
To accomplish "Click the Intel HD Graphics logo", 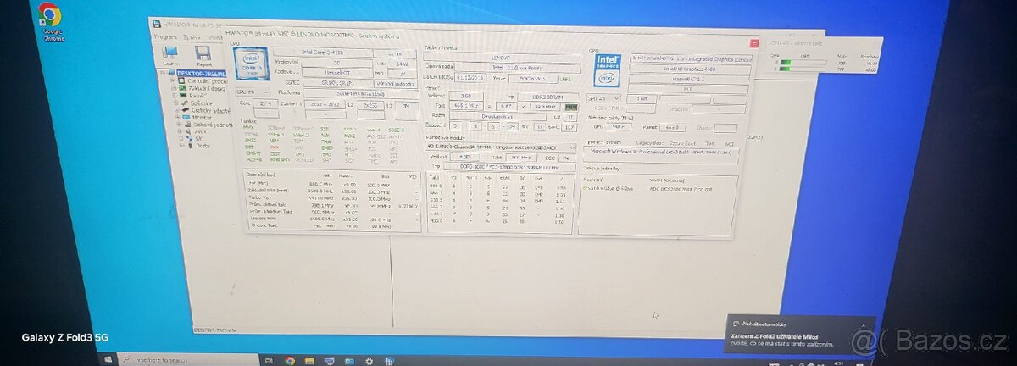I will [x=609, y=71].
